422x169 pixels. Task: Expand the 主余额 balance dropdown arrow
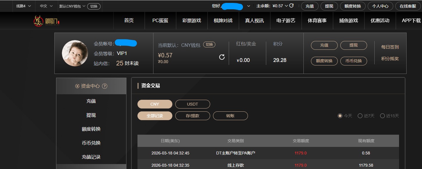(x=287, y=6)
